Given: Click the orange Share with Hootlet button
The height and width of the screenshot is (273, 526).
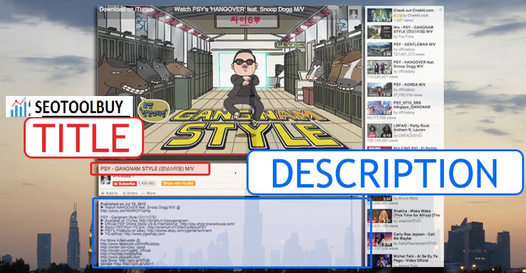Looking at the screenshot, I should pyautogui.click(x=178, y=184).
